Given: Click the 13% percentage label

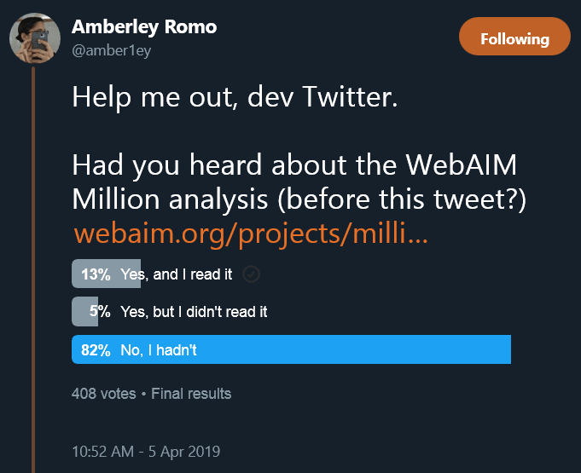Looking at the screenshot, I should click(96, 274).
